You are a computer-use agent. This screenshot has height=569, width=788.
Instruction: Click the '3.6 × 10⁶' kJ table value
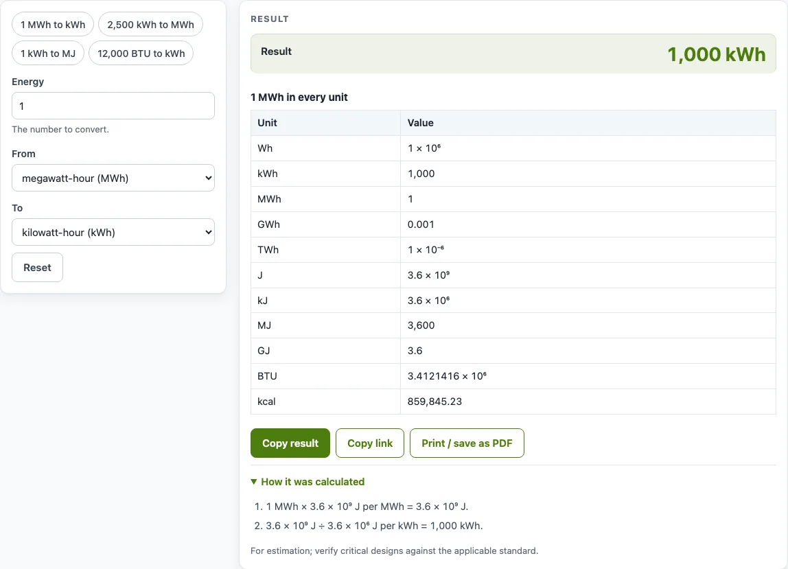point(429,301)
